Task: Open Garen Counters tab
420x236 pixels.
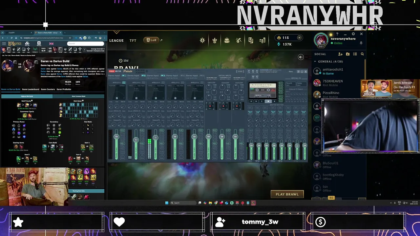Action: pyautogui.click(x=48, y=89)
